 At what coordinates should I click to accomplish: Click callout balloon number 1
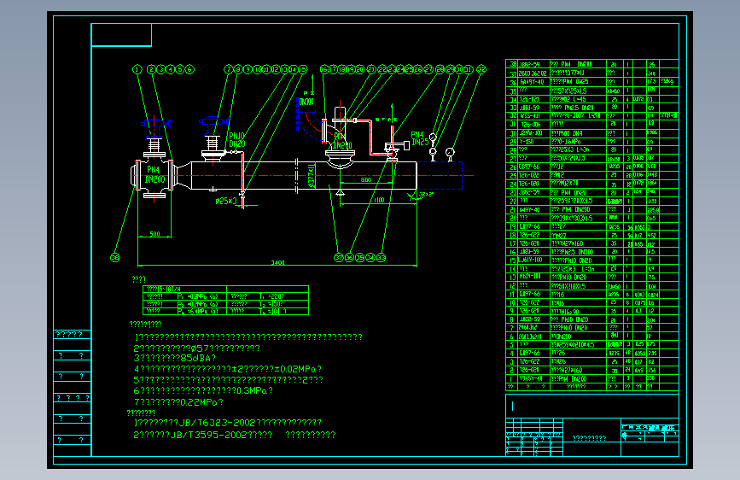[x=137, y=69]
